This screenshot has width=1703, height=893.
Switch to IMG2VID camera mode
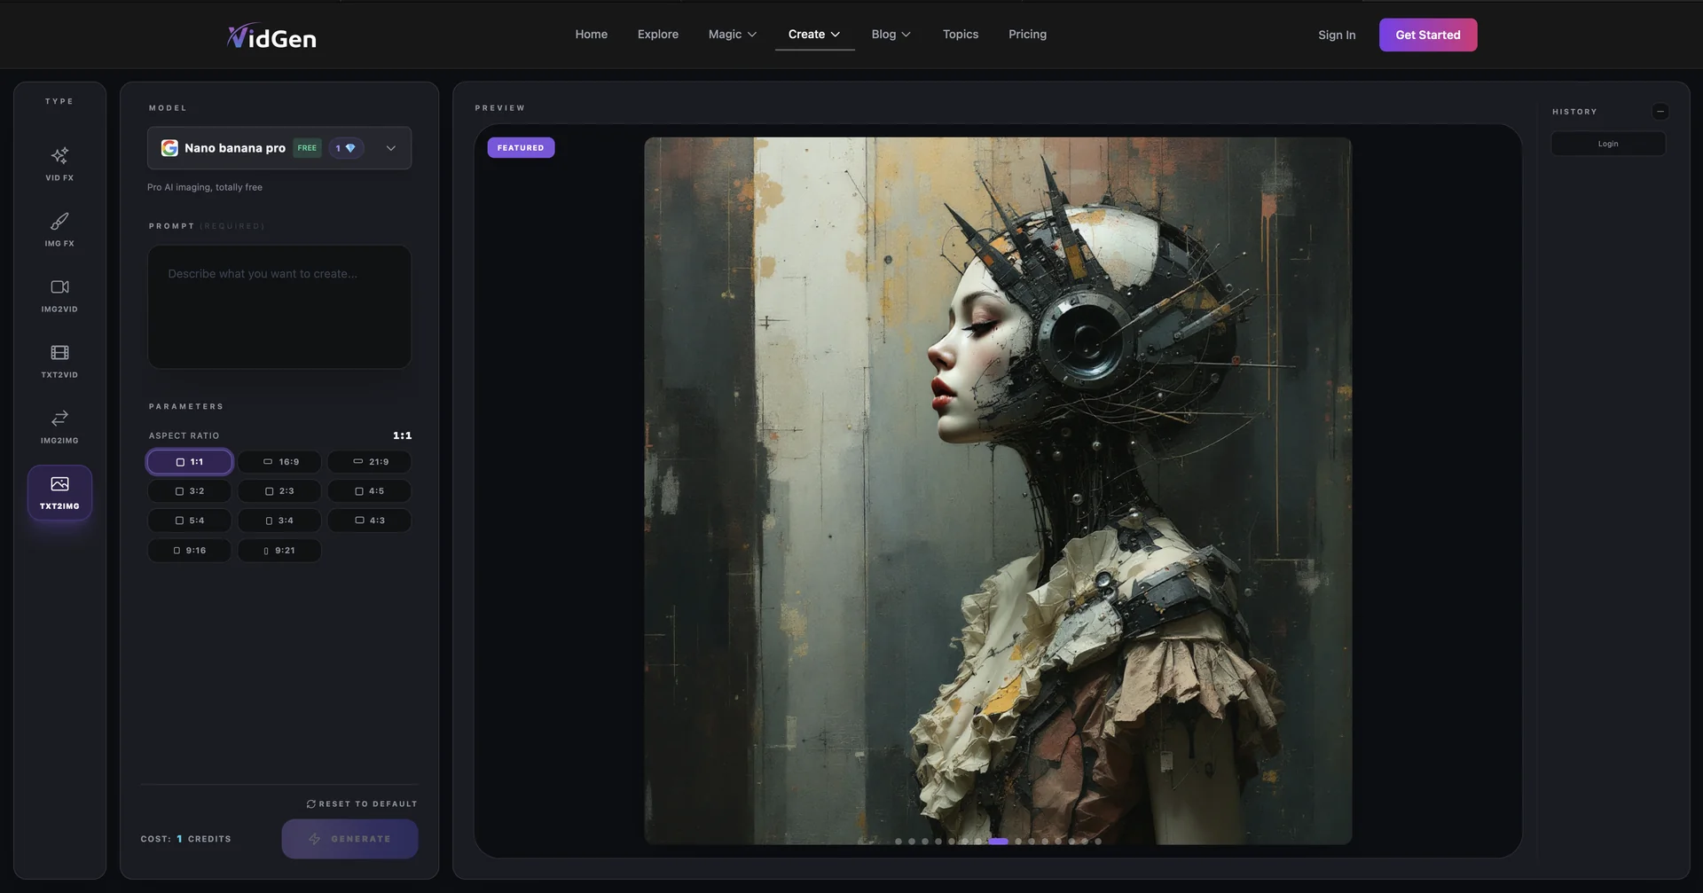click(59, 287)
